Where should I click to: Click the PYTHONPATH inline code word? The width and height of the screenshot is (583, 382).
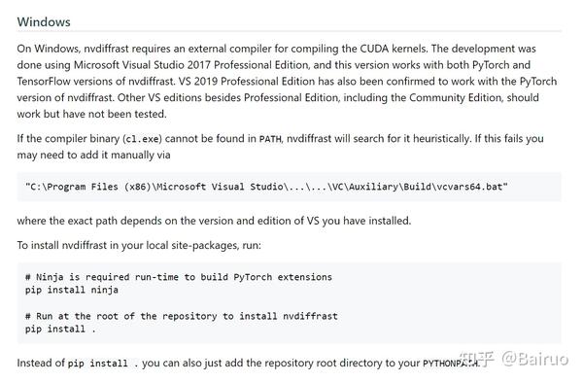[x=451, y=363]
